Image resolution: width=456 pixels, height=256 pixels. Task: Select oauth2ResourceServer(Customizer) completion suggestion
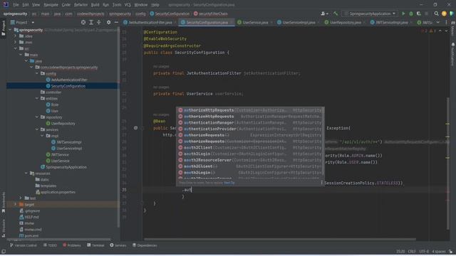coord(250,160)
